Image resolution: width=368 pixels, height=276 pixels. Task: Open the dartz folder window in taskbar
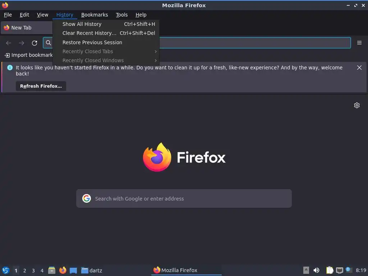coord(92,270)
